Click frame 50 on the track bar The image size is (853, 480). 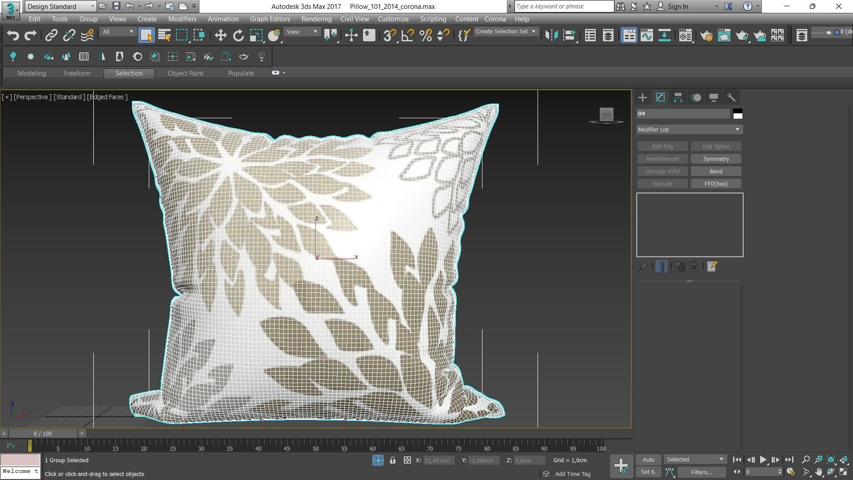[x=315, y=446]
